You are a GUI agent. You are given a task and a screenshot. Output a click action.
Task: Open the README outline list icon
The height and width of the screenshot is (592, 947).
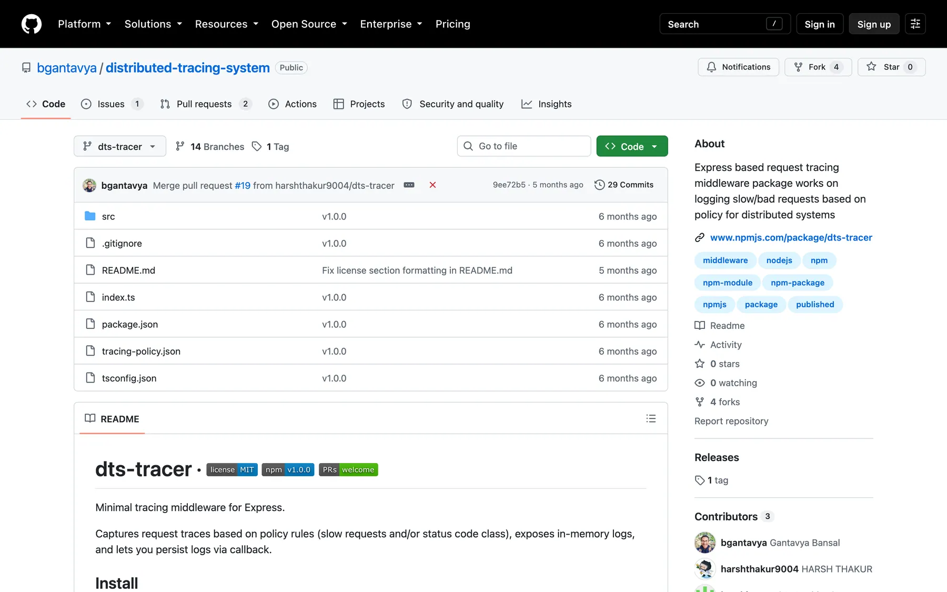click(x=651, y=419)
